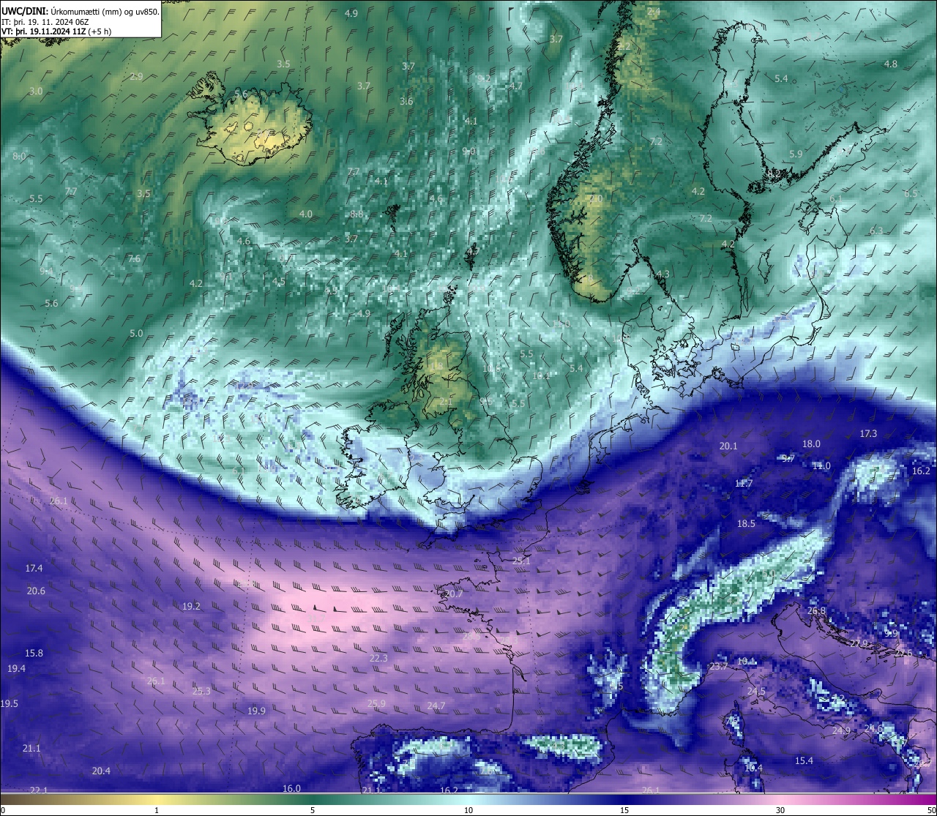The width and height of the screenshot is (937, 816).
Task: Click the 7.6 value on the map
Action: tap(134, 259)
